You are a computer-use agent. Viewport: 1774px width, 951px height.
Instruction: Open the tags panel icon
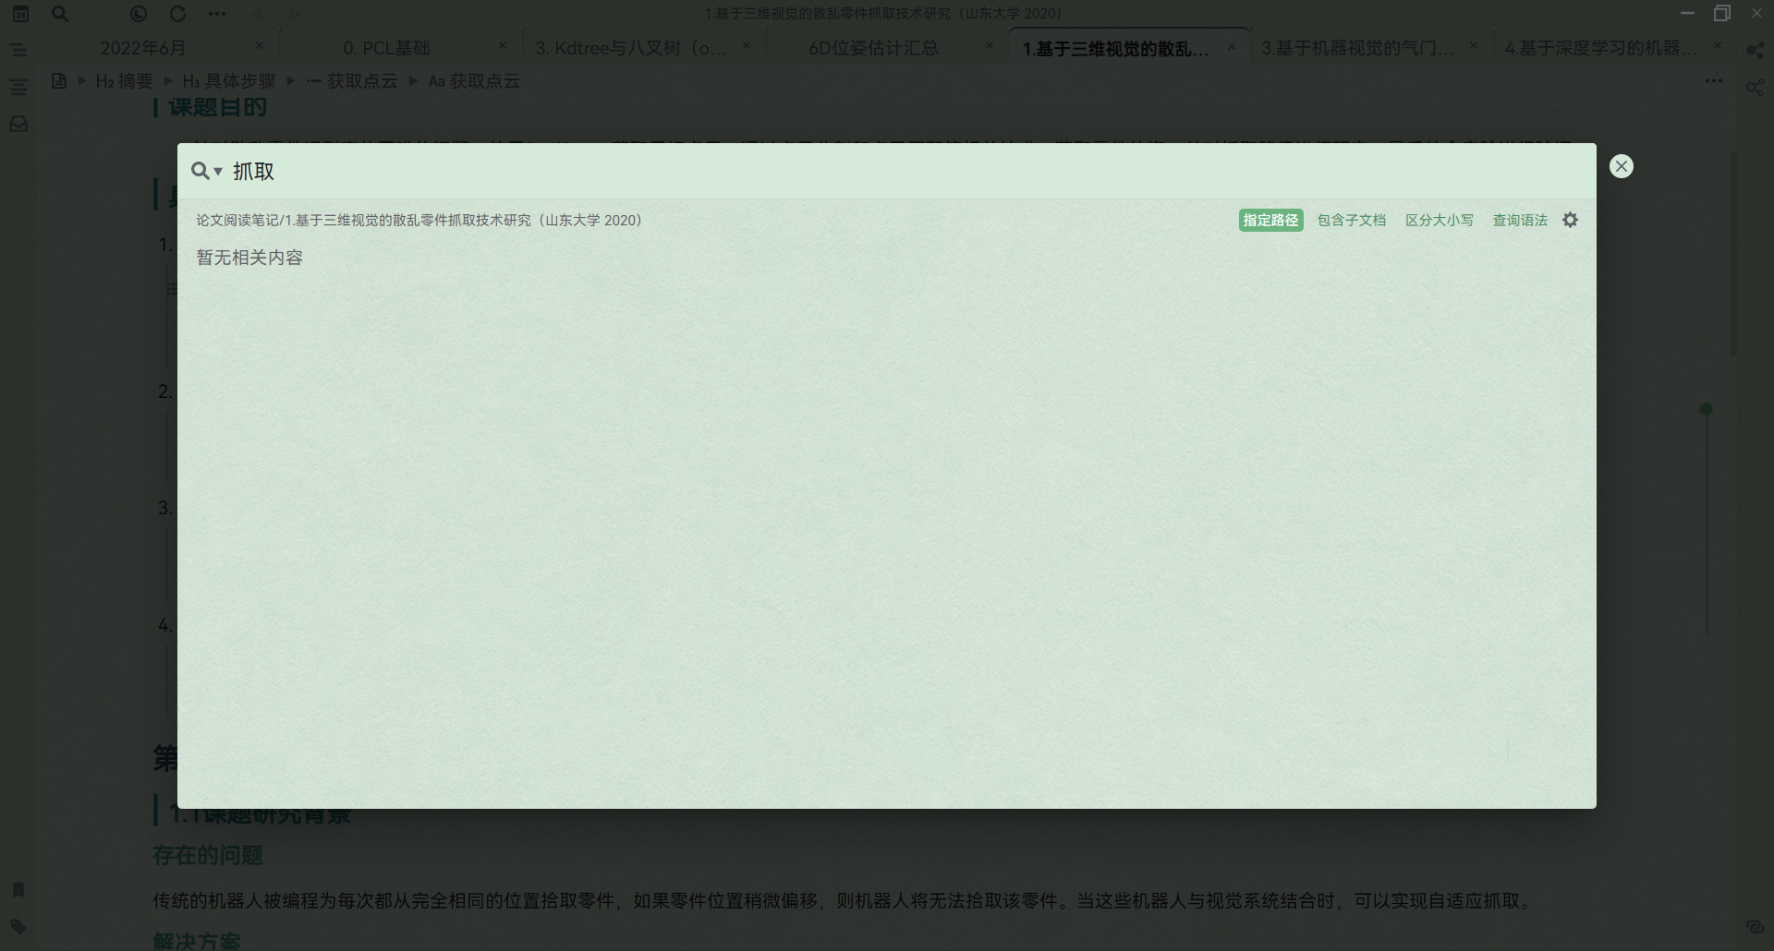(18, 927)
